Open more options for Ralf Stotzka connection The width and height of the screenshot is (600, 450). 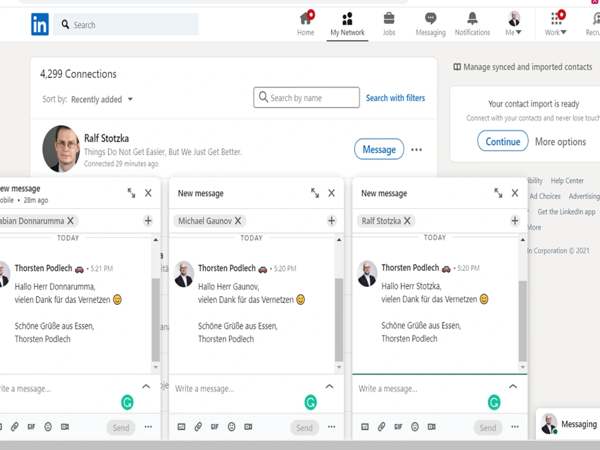pos(416,149)
